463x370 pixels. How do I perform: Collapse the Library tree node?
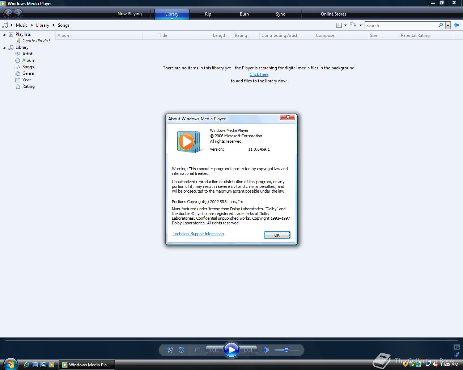[4, 47]
